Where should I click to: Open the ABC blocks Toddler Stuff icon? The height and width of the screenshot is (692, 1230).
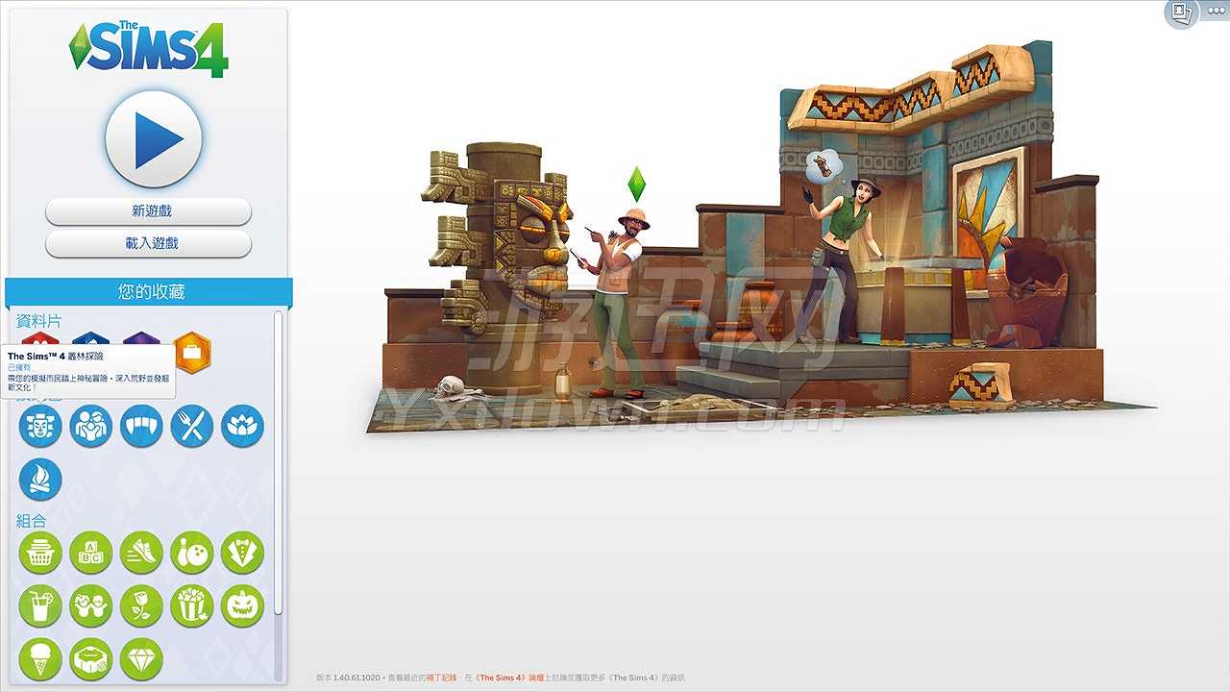[x=91, y=553]
